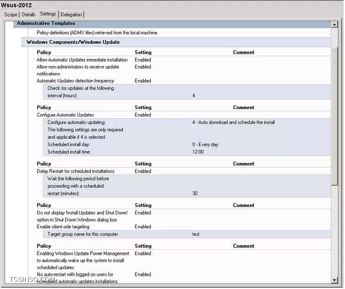Click the first Setting column header
This screenshot has height=289, width=345.
coord(143,53)
